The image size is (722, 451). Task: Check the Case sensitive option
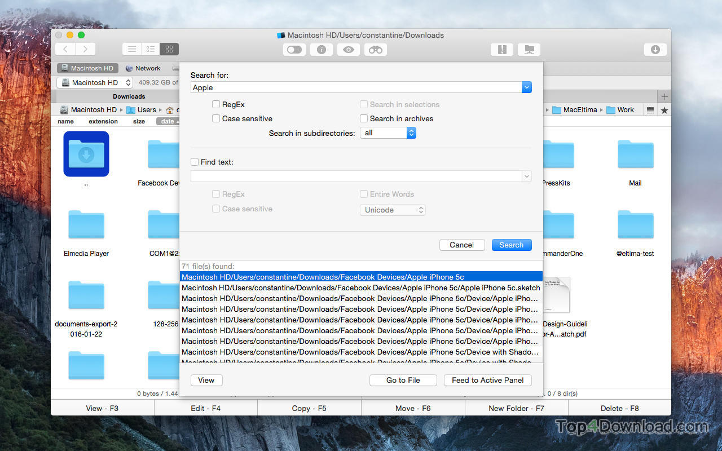click(x=216, y=118)
